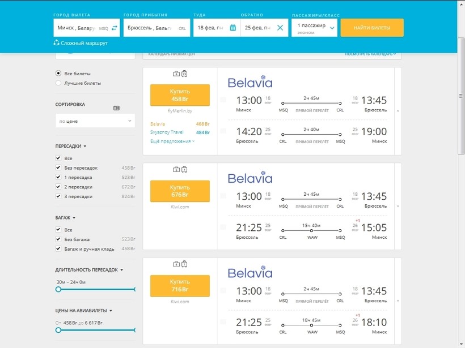Swap departure and arrival cities

pos(115,28)
